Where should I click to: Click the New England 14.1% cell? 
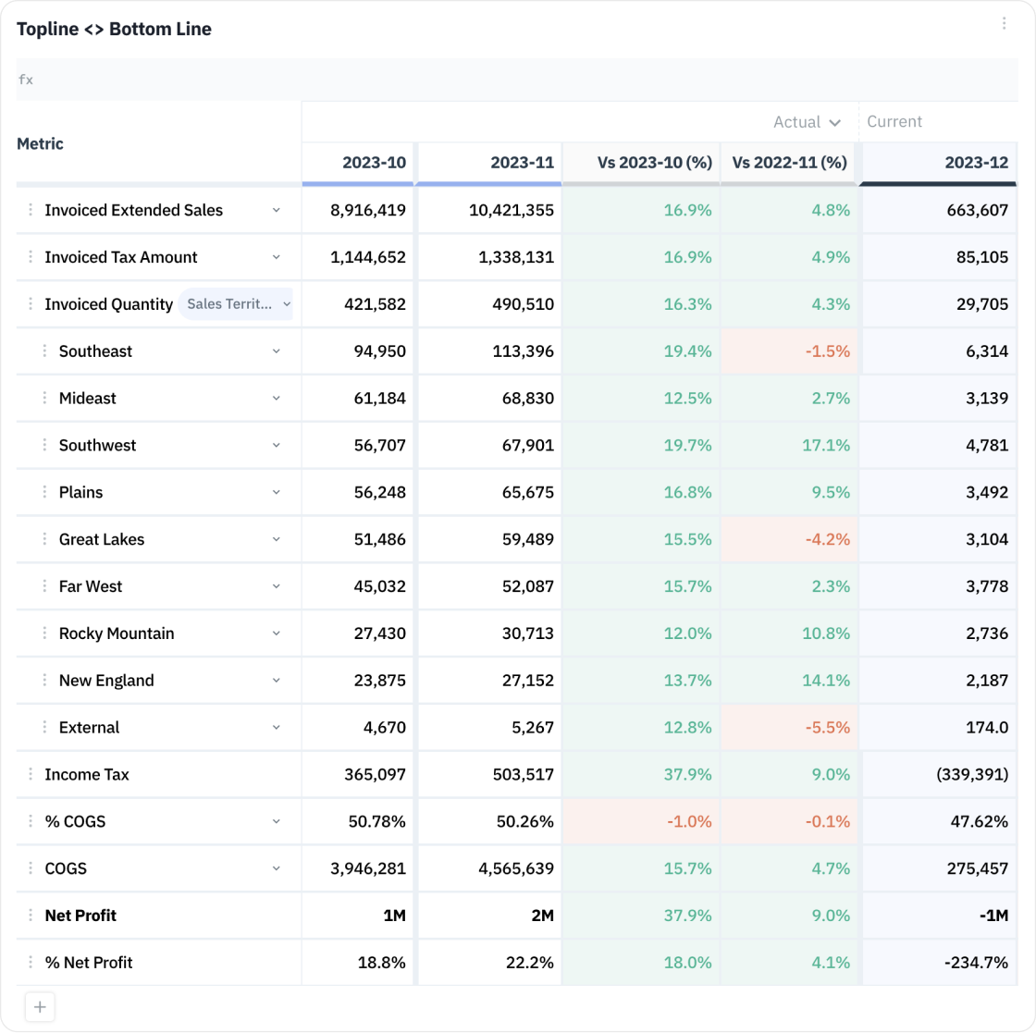tap(789, 681)
